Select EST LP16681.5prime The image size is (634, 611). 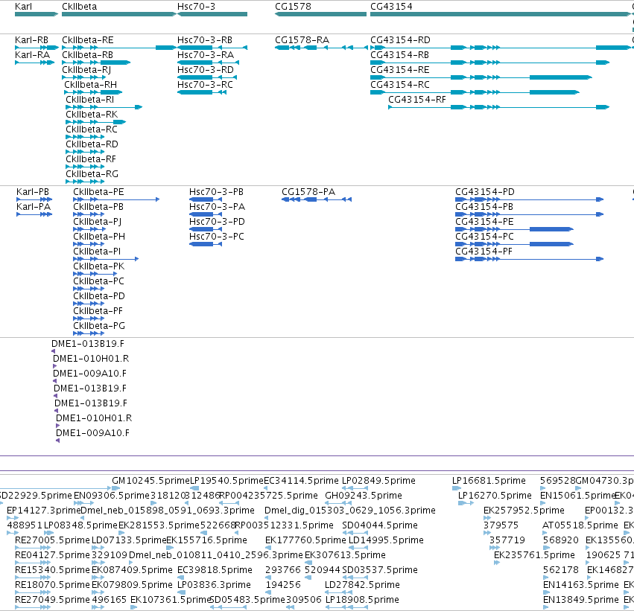[x=489, y=481]
